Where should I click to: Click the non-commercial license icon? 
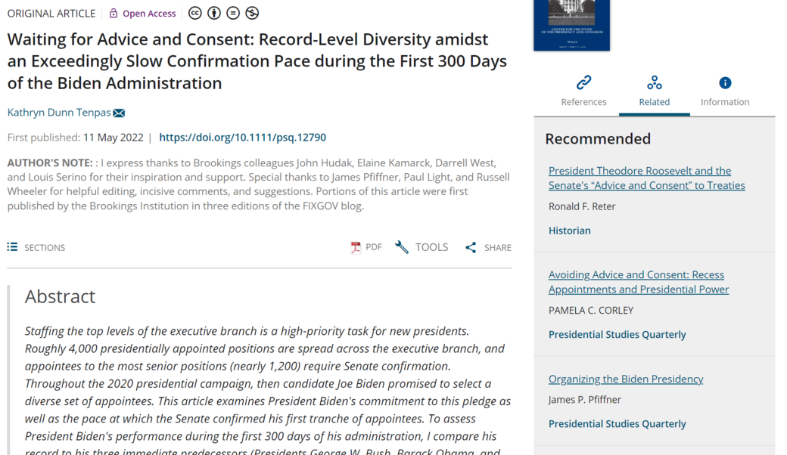tap(252, 13)
